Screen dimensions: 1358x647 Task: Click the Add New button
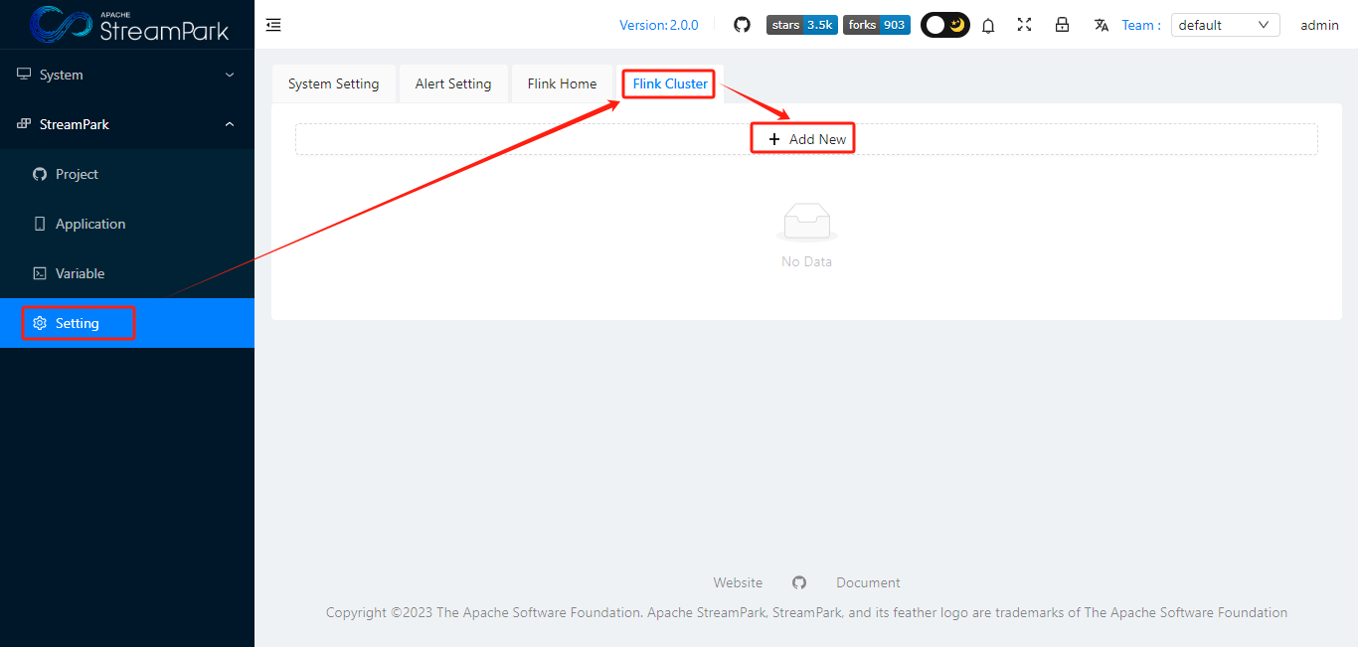tap(802, 137)
